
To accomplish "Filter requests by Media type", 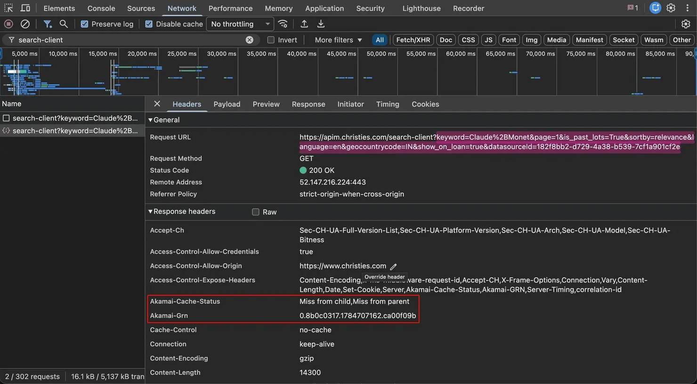I will [557, 40].
